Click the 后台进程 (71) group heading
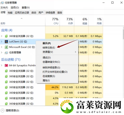This screenshot has height=115, width=124. tap(11, 59)
